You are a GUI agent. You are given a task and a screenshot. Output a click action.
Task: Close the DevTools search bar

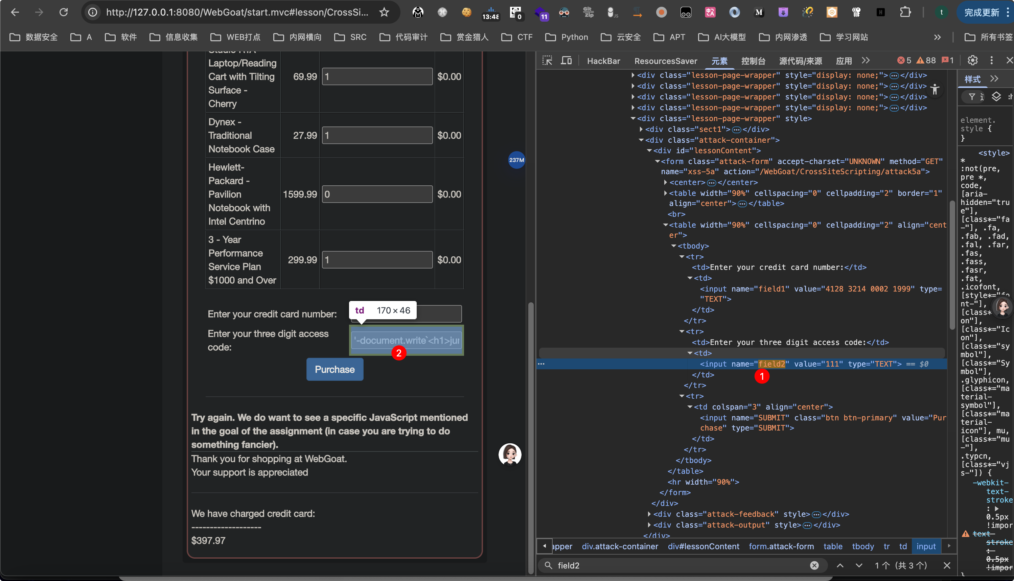[947, 565]
